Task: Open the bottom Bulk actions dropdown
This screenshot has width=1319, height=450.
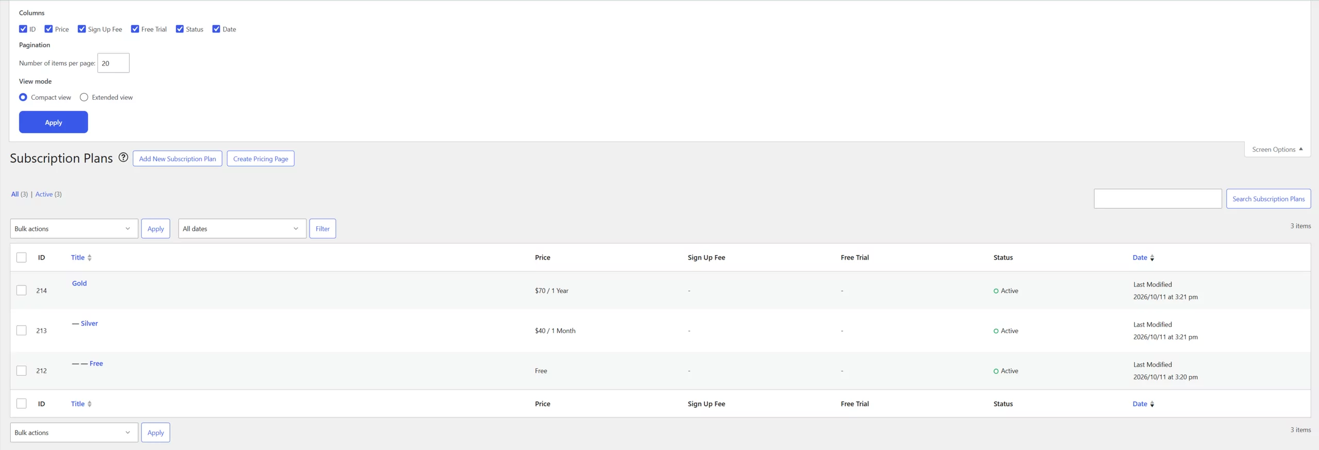Action: tap(74, 432)
